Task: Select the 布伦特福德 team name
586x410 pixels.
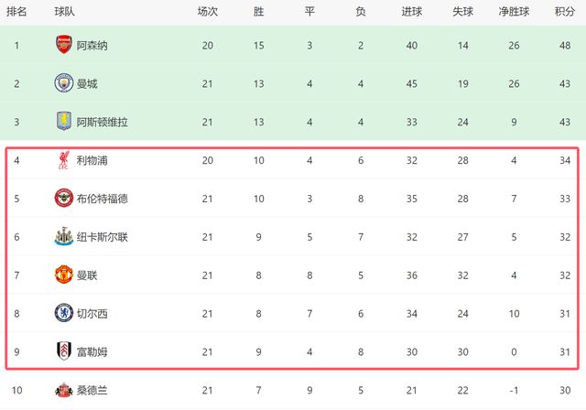Action: (103, 199)
